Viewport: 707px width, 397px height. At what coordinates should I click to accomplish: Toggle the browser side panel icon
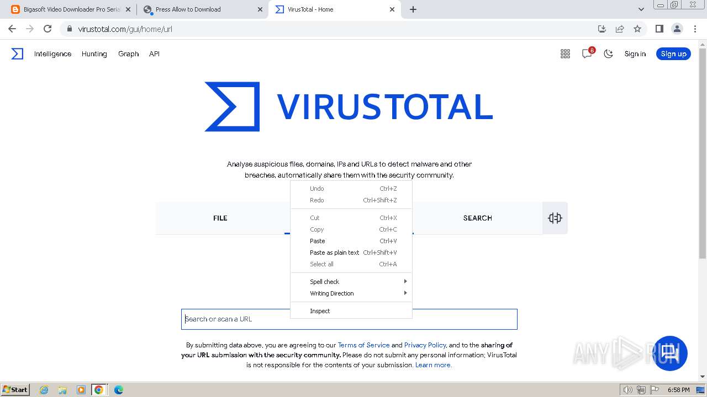pos(659,29)
